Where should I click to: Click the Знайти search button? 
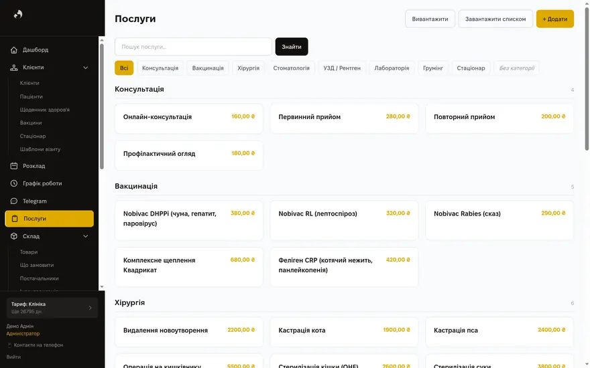(292, 47)
